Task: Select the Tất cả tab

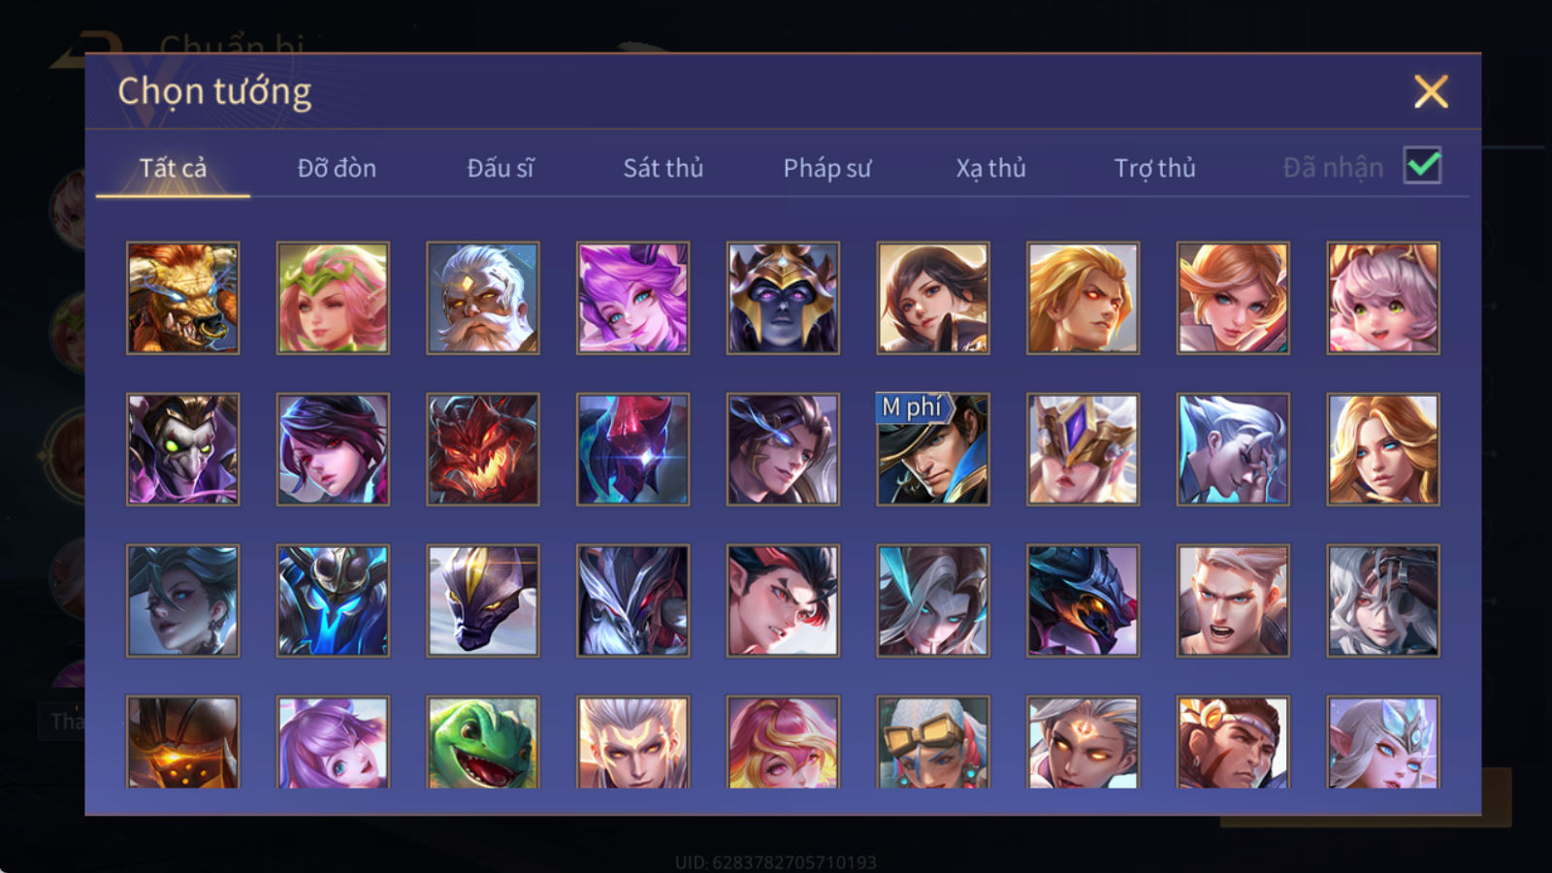Action: 173,168
